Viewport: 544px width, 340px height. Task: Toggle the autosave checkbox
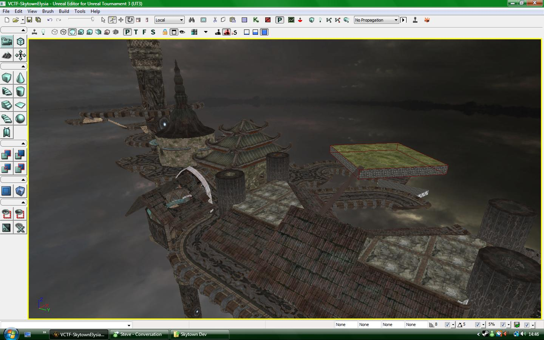tap(526, 325)
